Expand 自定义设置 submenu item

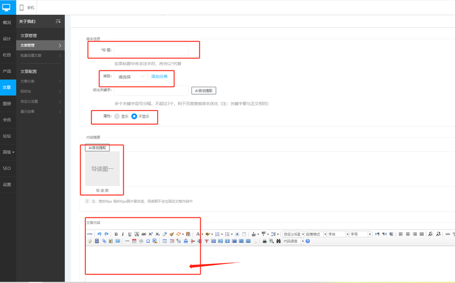click(40, 102)
